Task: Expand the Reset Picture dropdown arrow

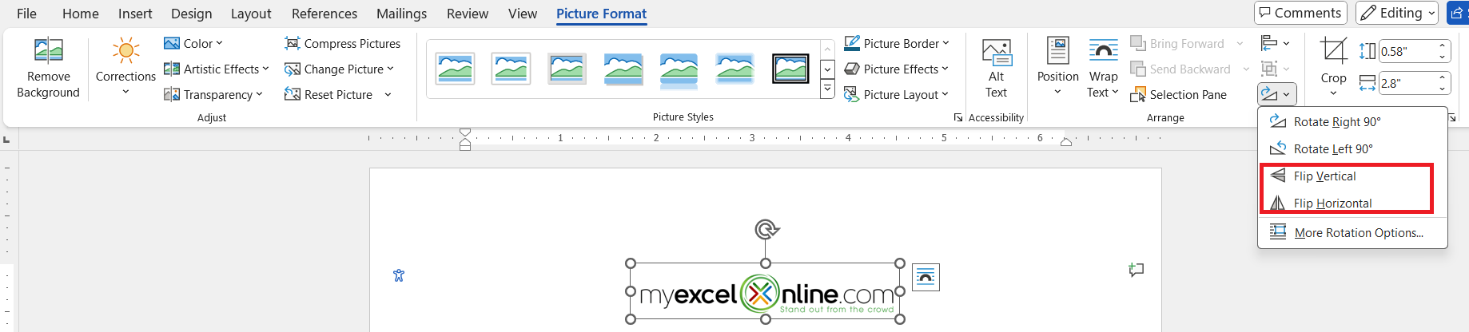Action: (388, 94)
